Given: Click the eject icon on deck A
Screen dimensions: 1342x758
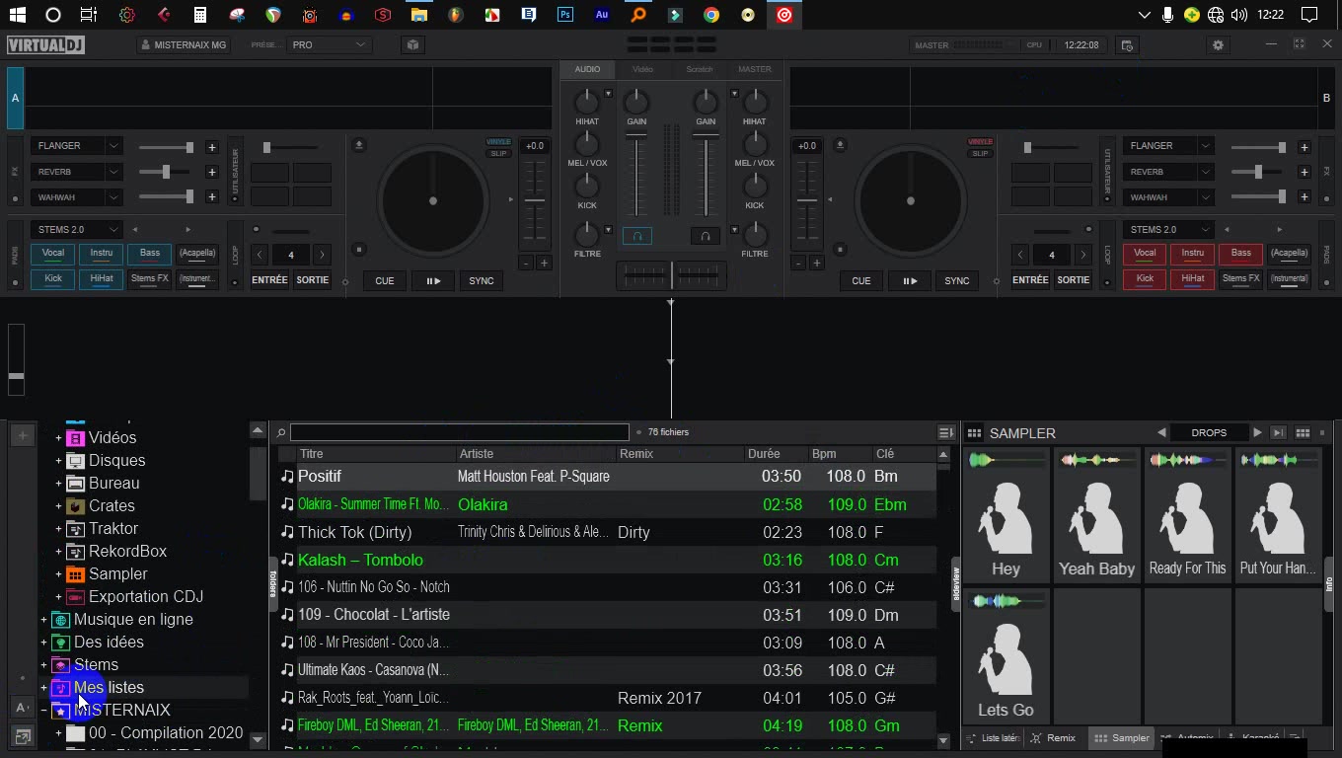Looking at the screenshot, I should click(x=359, y=145).
